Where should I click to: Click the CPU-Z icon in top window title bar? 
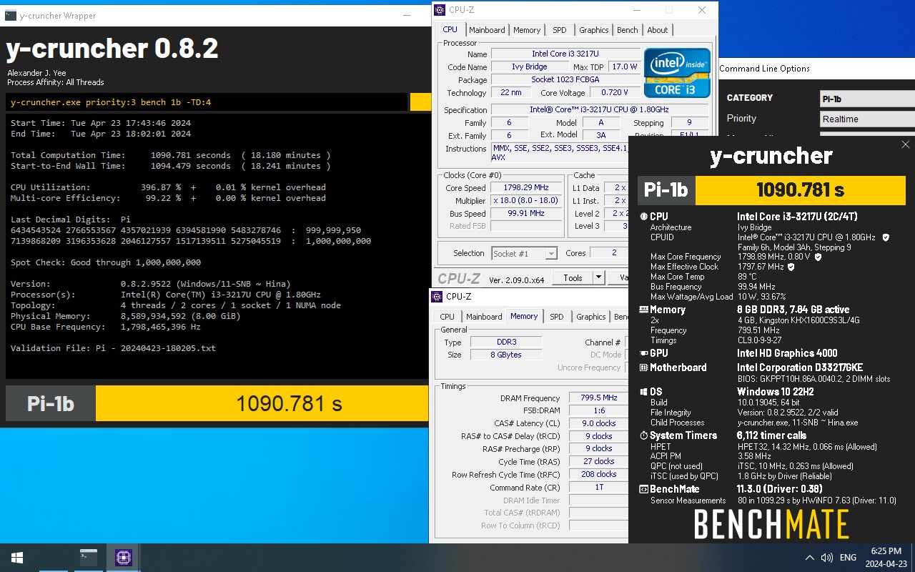click(440, 10)
